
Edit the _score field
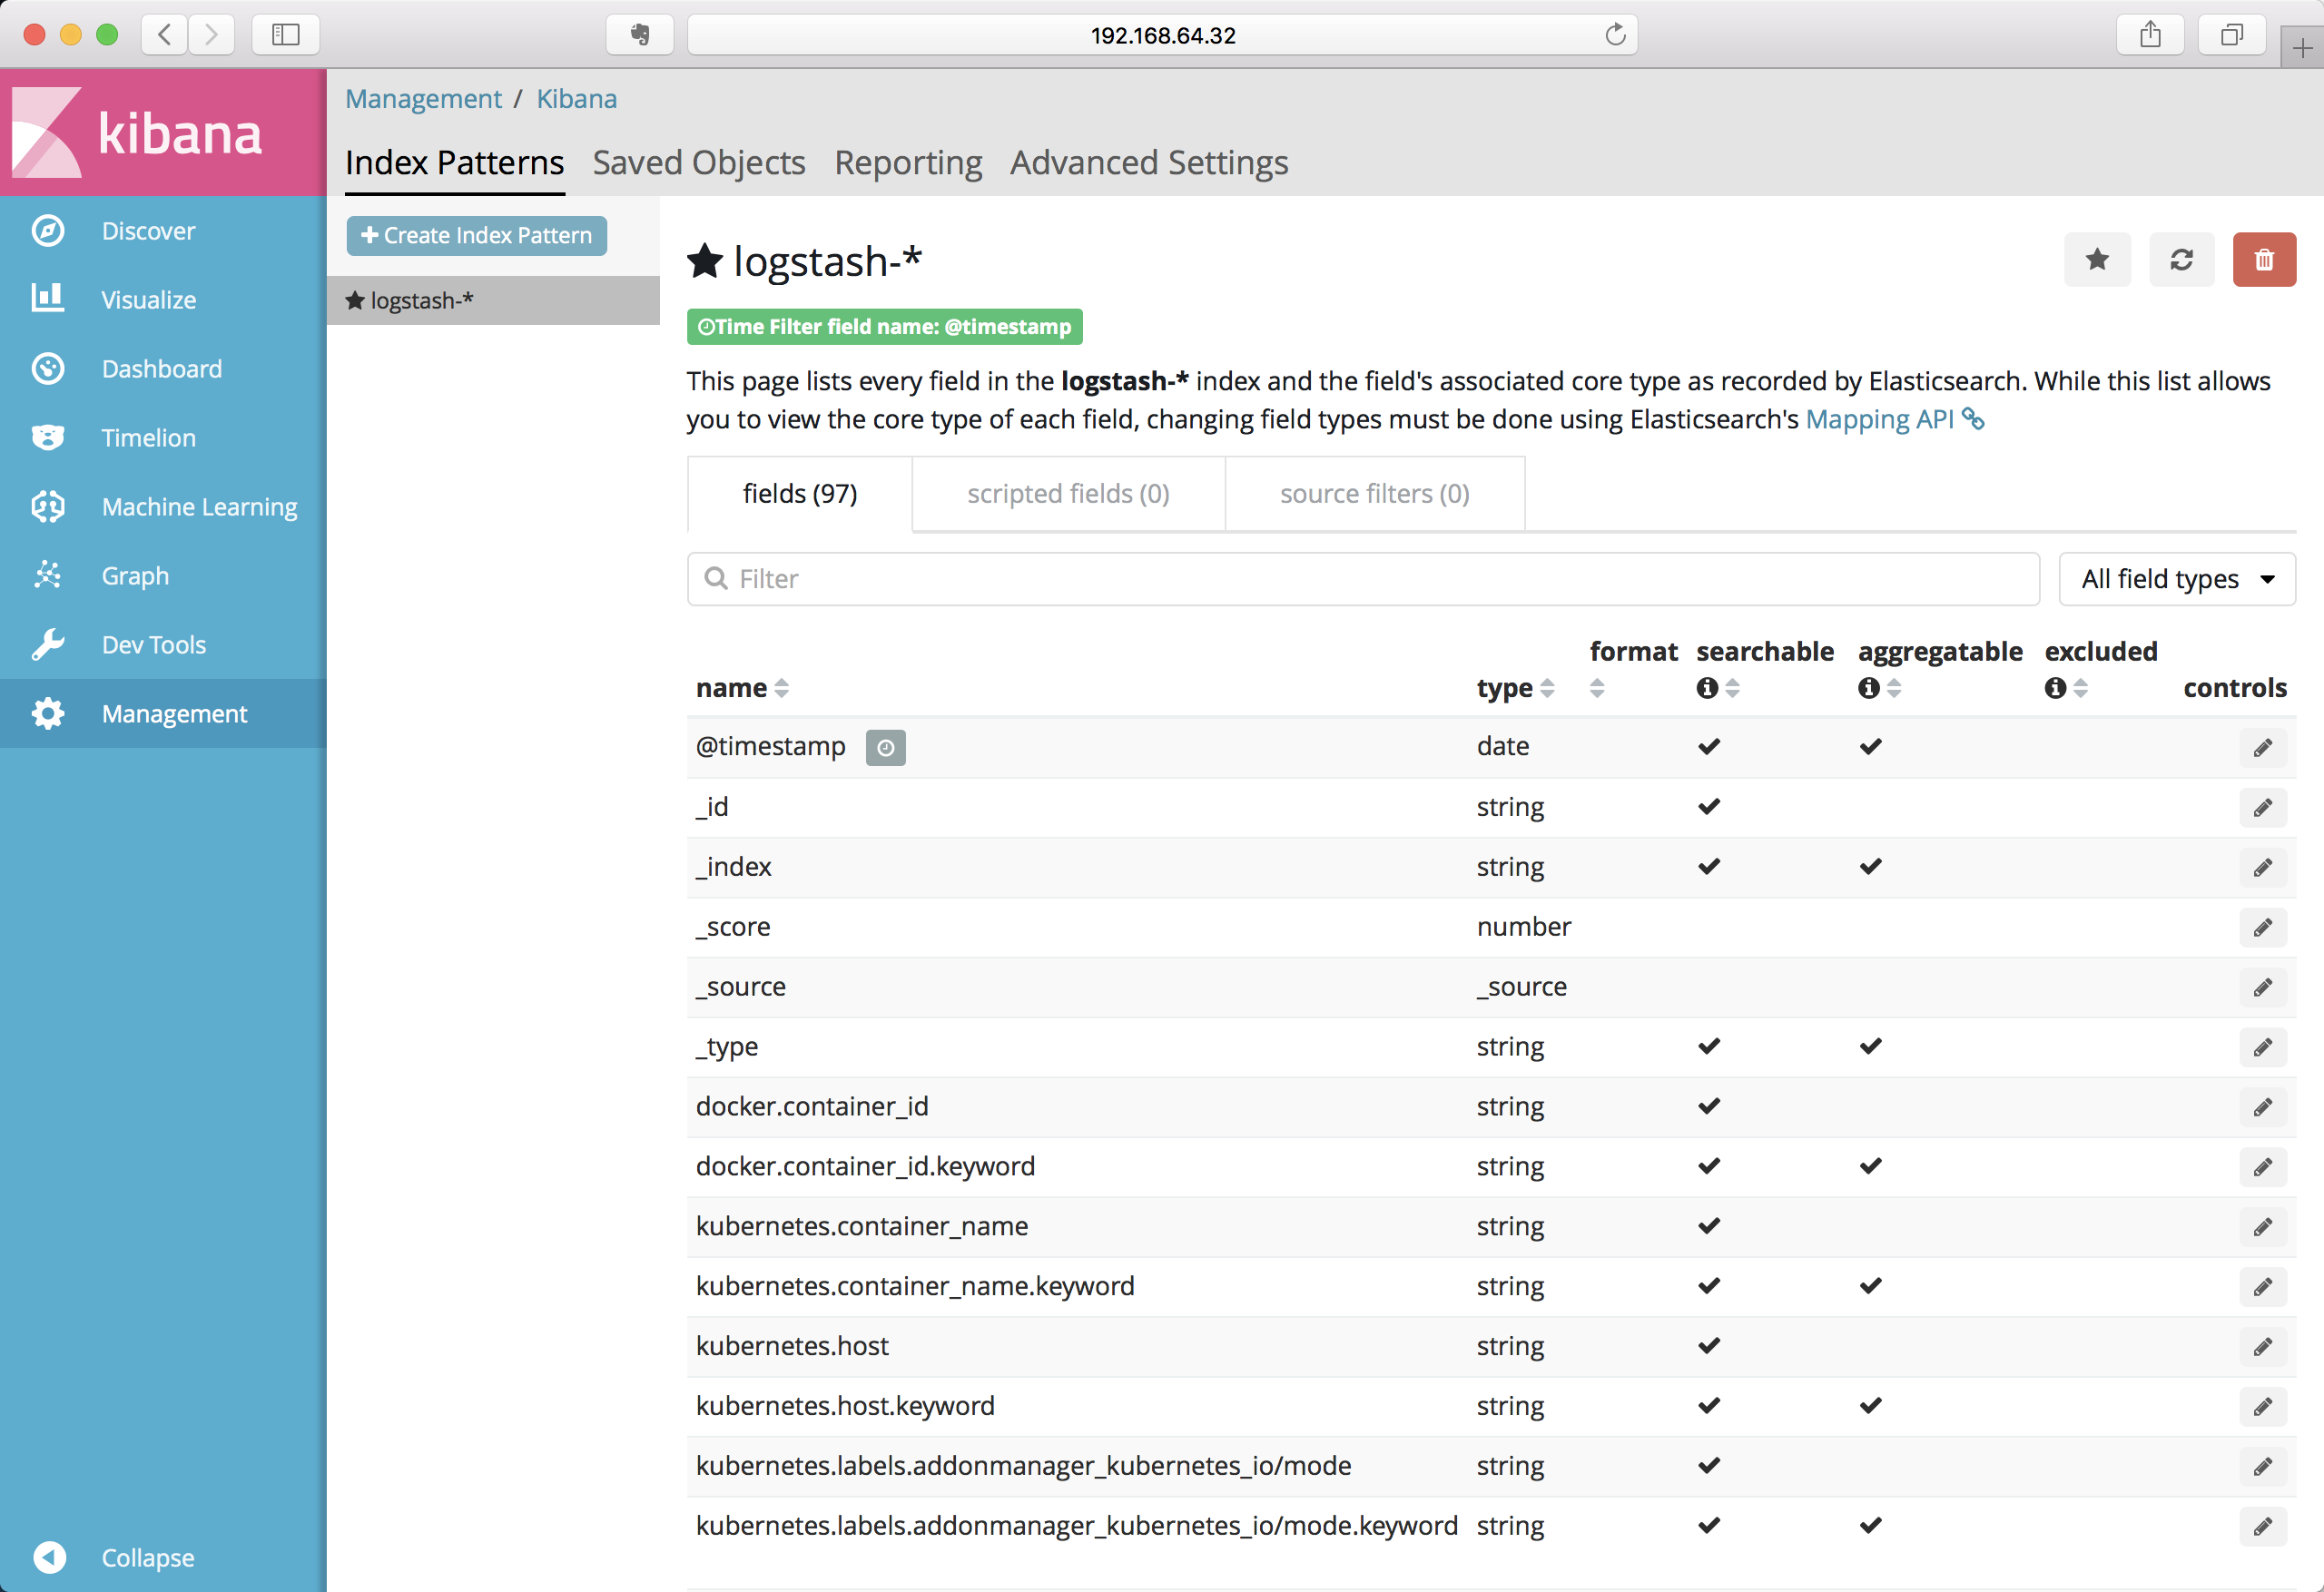(2263, 927)
